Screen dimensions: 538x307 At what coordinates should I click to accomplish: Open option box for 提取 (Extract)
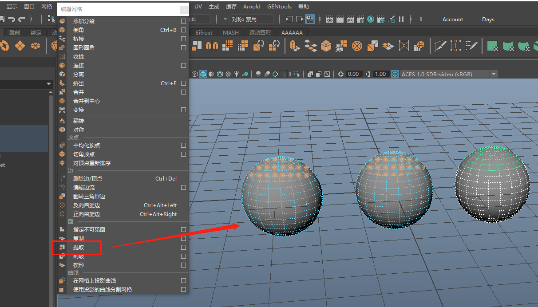(183, 247)
